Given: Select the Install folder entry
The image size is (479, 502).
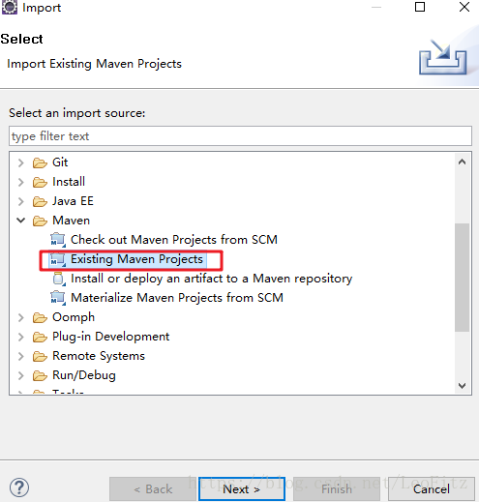Looking at the screenshot, I should (x=69, y=182).
